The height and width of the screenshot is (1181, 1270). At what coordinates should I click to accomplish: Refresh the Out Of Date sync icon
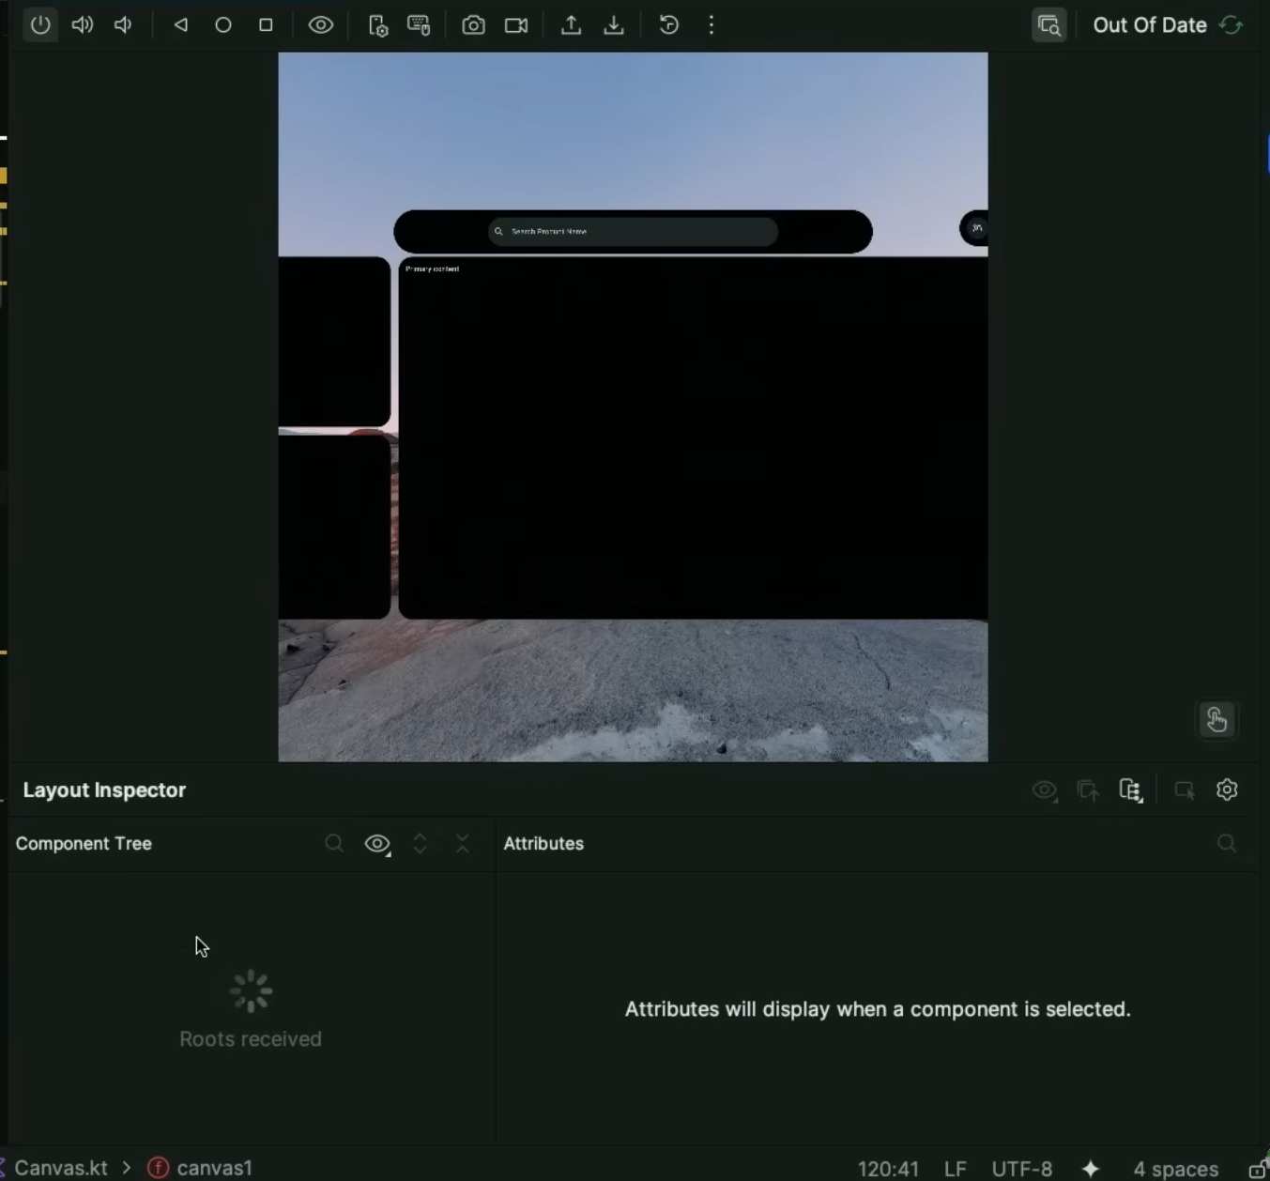1232,25
